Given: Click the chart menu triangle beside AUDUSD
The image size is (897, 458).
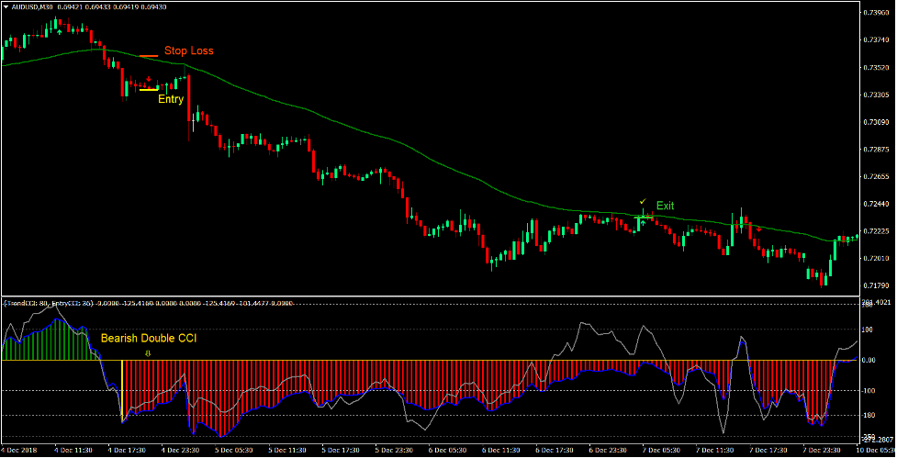Looking at the screenshot, I should click(5, 6).
